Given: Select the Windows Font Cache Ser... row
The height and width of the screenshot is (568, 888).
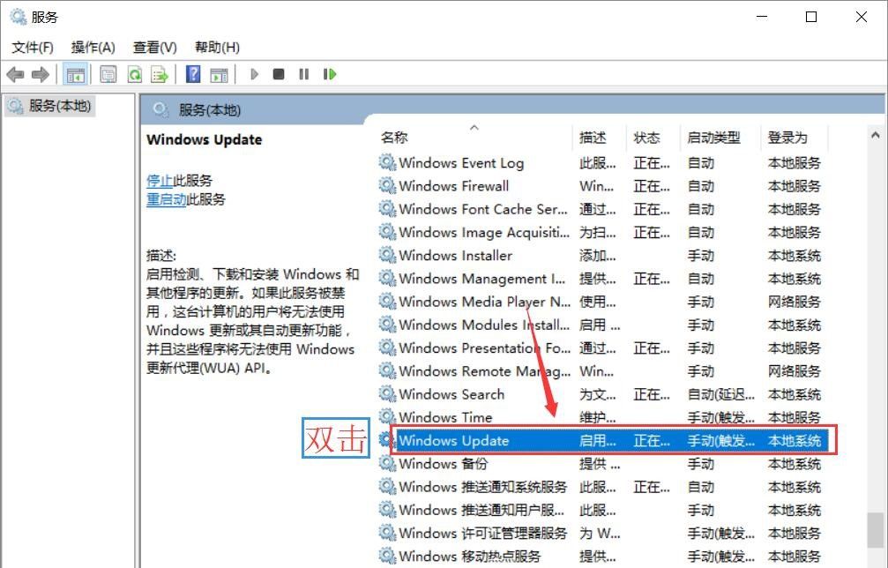Looking at the screenshot, I should (603, 210).
